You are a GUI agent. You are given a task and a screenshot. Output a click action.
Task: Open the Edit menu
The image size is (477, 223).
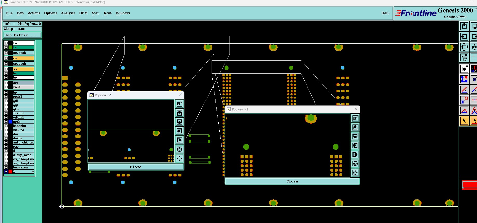point(20,13)
